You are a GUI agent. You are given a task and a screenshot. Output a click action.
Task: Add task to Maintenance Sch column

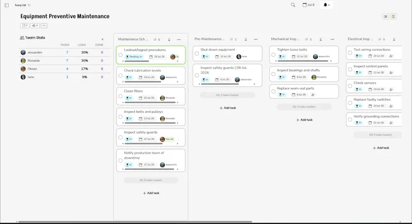tap(151, 193)
